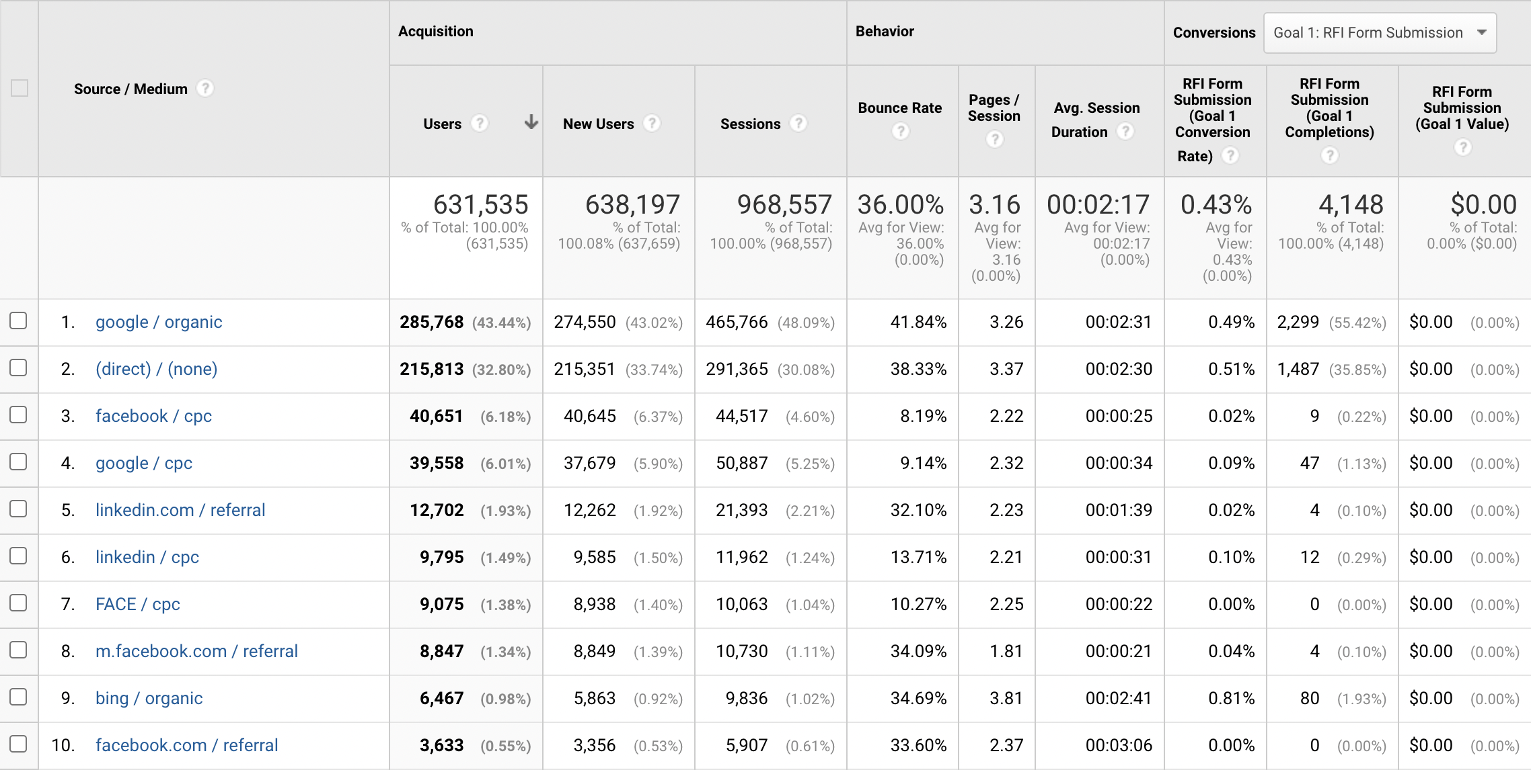Click Users value 285,768 for google / organic
1531x770 pixels.
(x=432, y=322)
